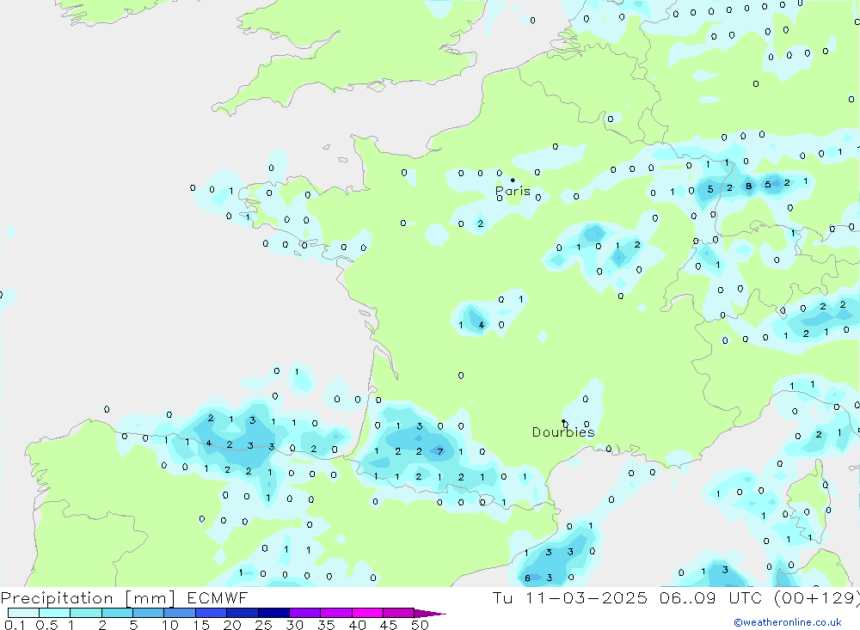
Task: Click the legend tick label '15'
Action: [x=201, y=625]
